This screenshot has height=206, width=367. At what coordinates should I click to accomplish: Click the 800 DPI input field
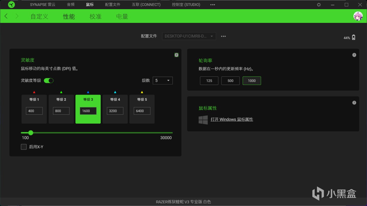(x=61, y=111)
